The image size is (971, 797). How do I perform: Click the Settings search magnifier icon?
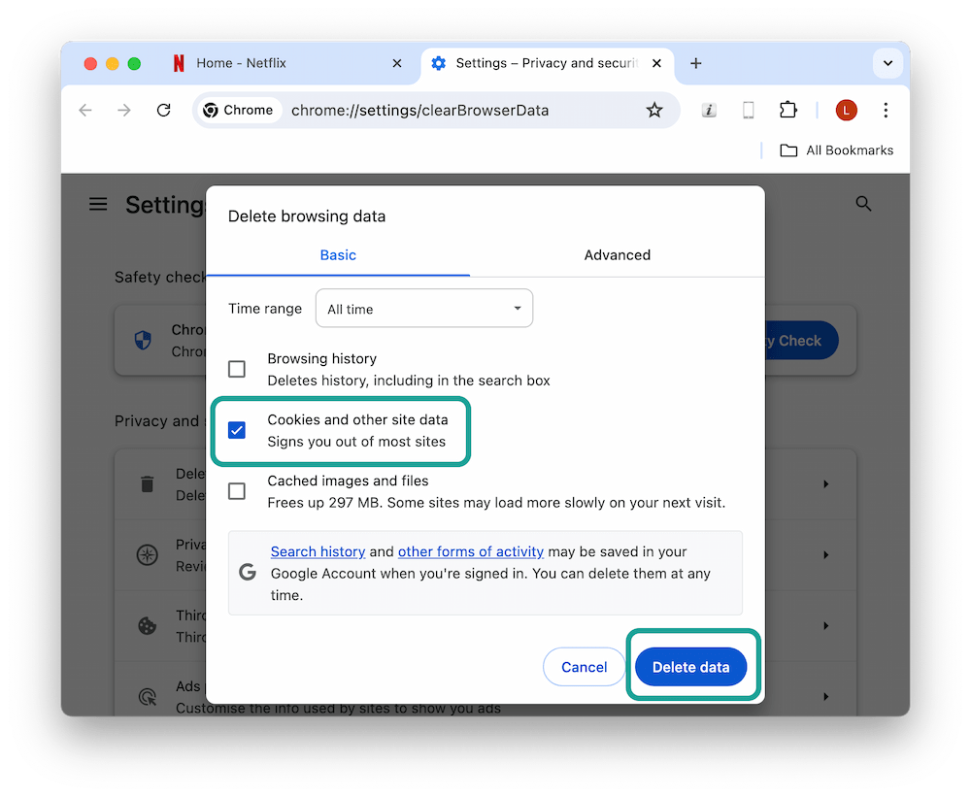coord(863,204)
